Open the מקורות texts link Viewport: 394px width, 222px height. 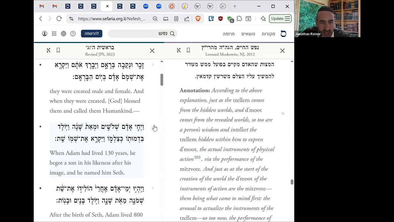[268, 34]
